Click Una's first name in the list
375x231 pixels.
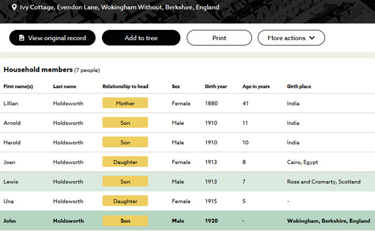point(9,202)
